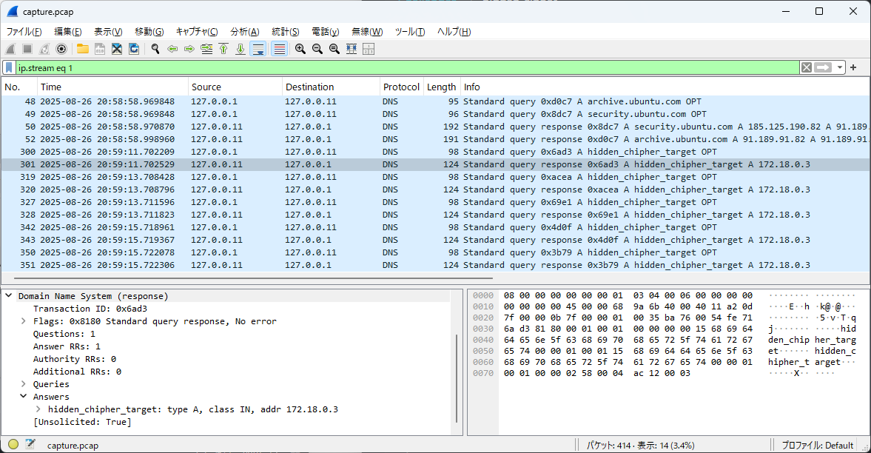The width and height of the screenshot is (871, 453).
Task: Sort by the Destination column header
Action: point(331,87)
